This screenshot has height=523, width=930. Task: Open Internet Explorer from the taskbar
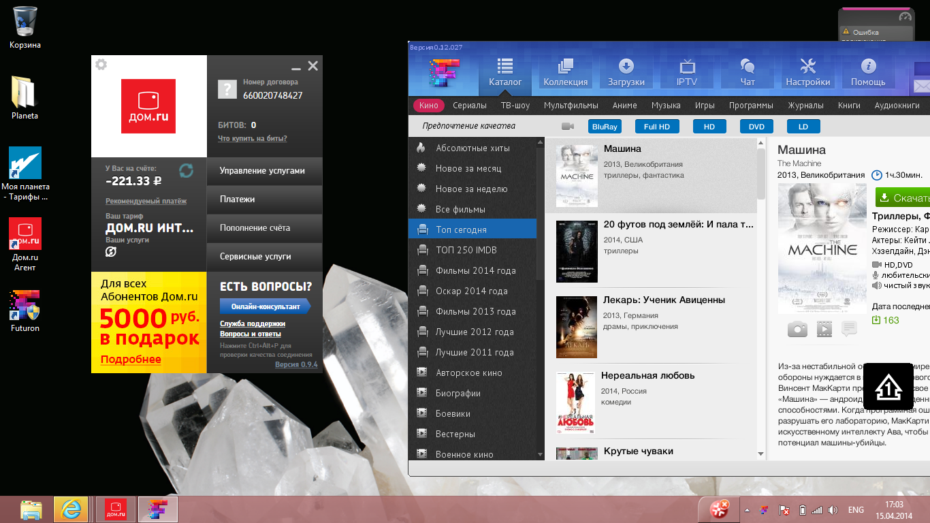pyautogui.click(x=70, y=509)
